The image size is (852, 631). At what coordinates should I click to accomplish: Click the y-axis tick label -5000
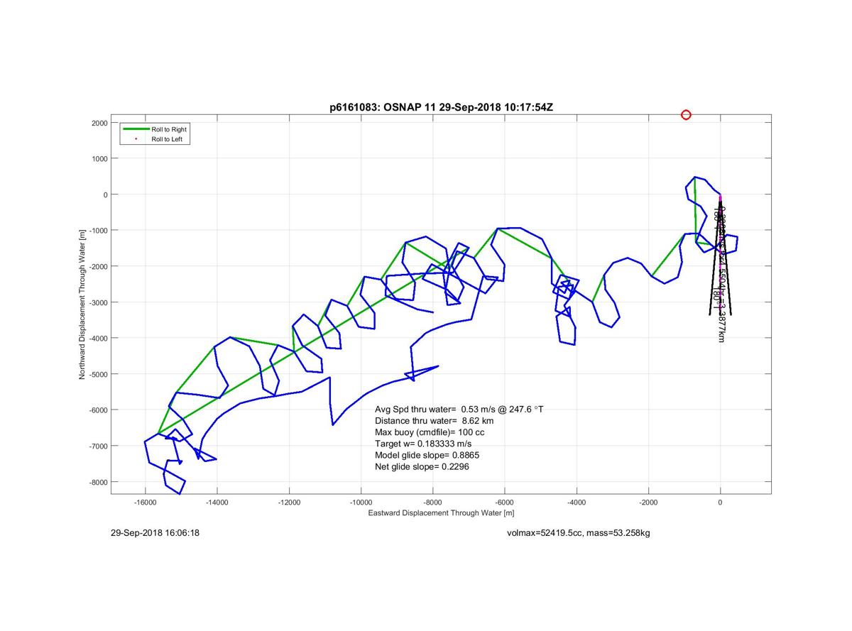pos(97,375)
